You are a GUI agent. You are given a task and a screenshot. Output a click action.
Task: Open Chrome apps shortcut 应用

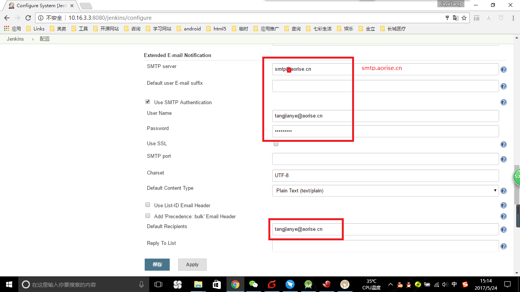click(x=12, y=29)
